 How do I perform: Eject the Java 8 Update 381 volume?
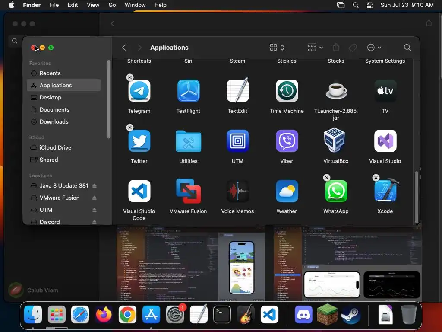point(95,186)
